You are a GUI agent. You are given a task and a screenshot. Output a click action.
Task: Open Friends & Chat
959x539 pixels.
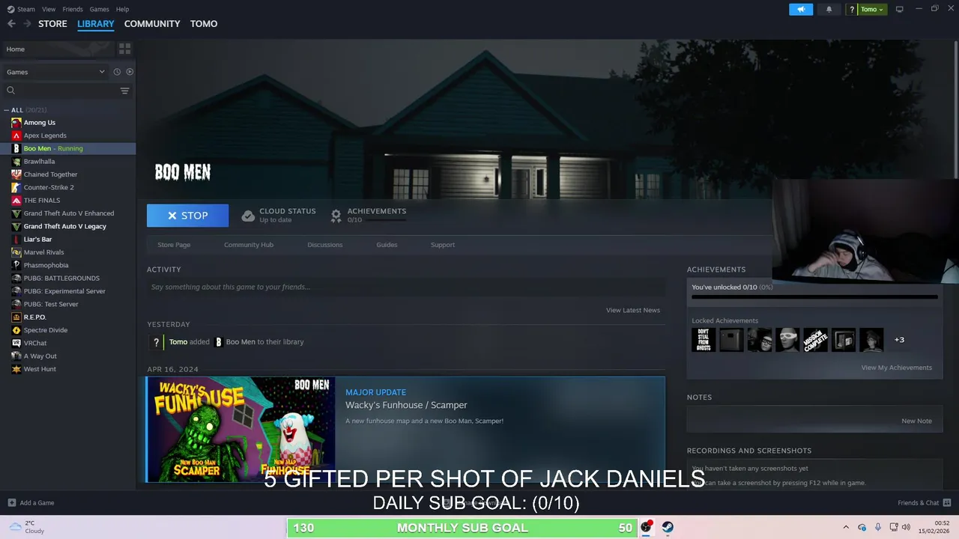coord(925,503)
